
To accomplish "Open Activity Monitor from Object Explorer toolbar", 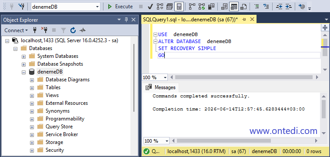I will (x=83, y=30).
